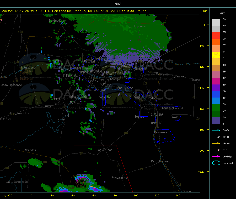
Task: Click the Paso_Barroso label
Action: 160,162
